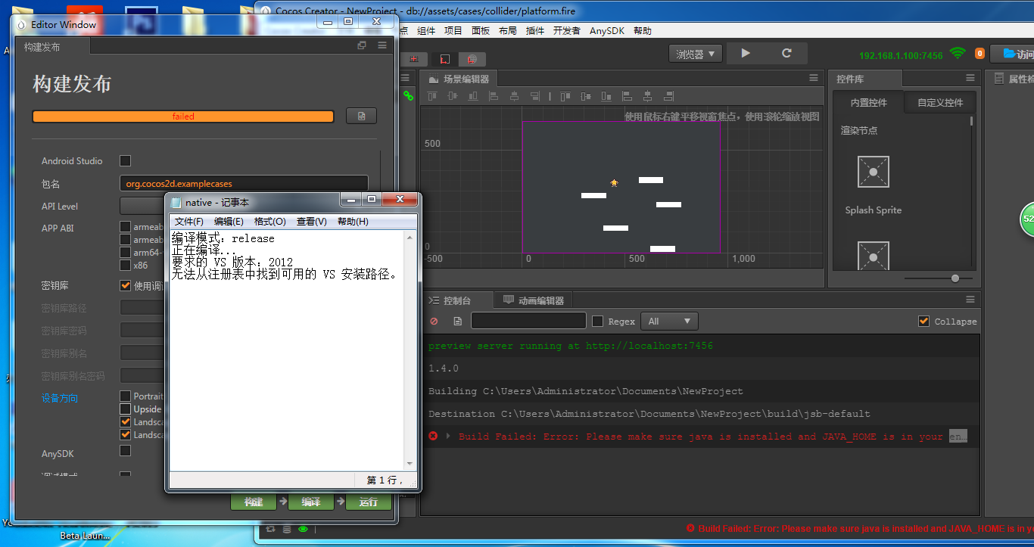
Task: Click the open log file icon in console
Action: pyautogui.click(x=457, y=322)
